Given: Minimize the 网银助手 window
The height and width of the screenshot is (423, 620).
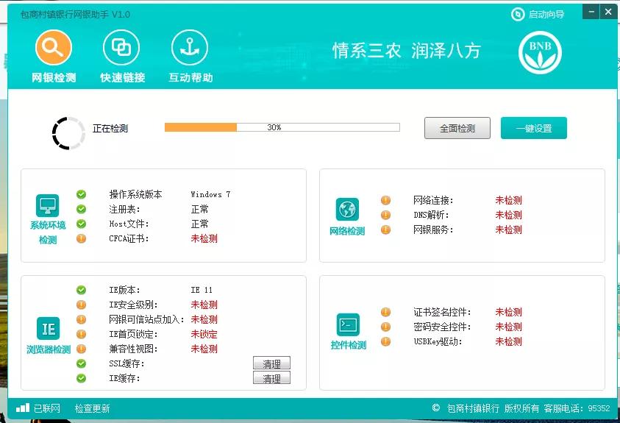Looking at the screenshot, I should (591, 13).
